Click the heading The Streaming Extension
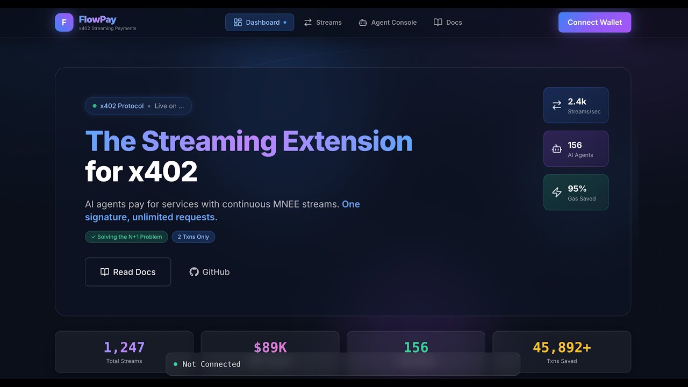 point(249,141)
